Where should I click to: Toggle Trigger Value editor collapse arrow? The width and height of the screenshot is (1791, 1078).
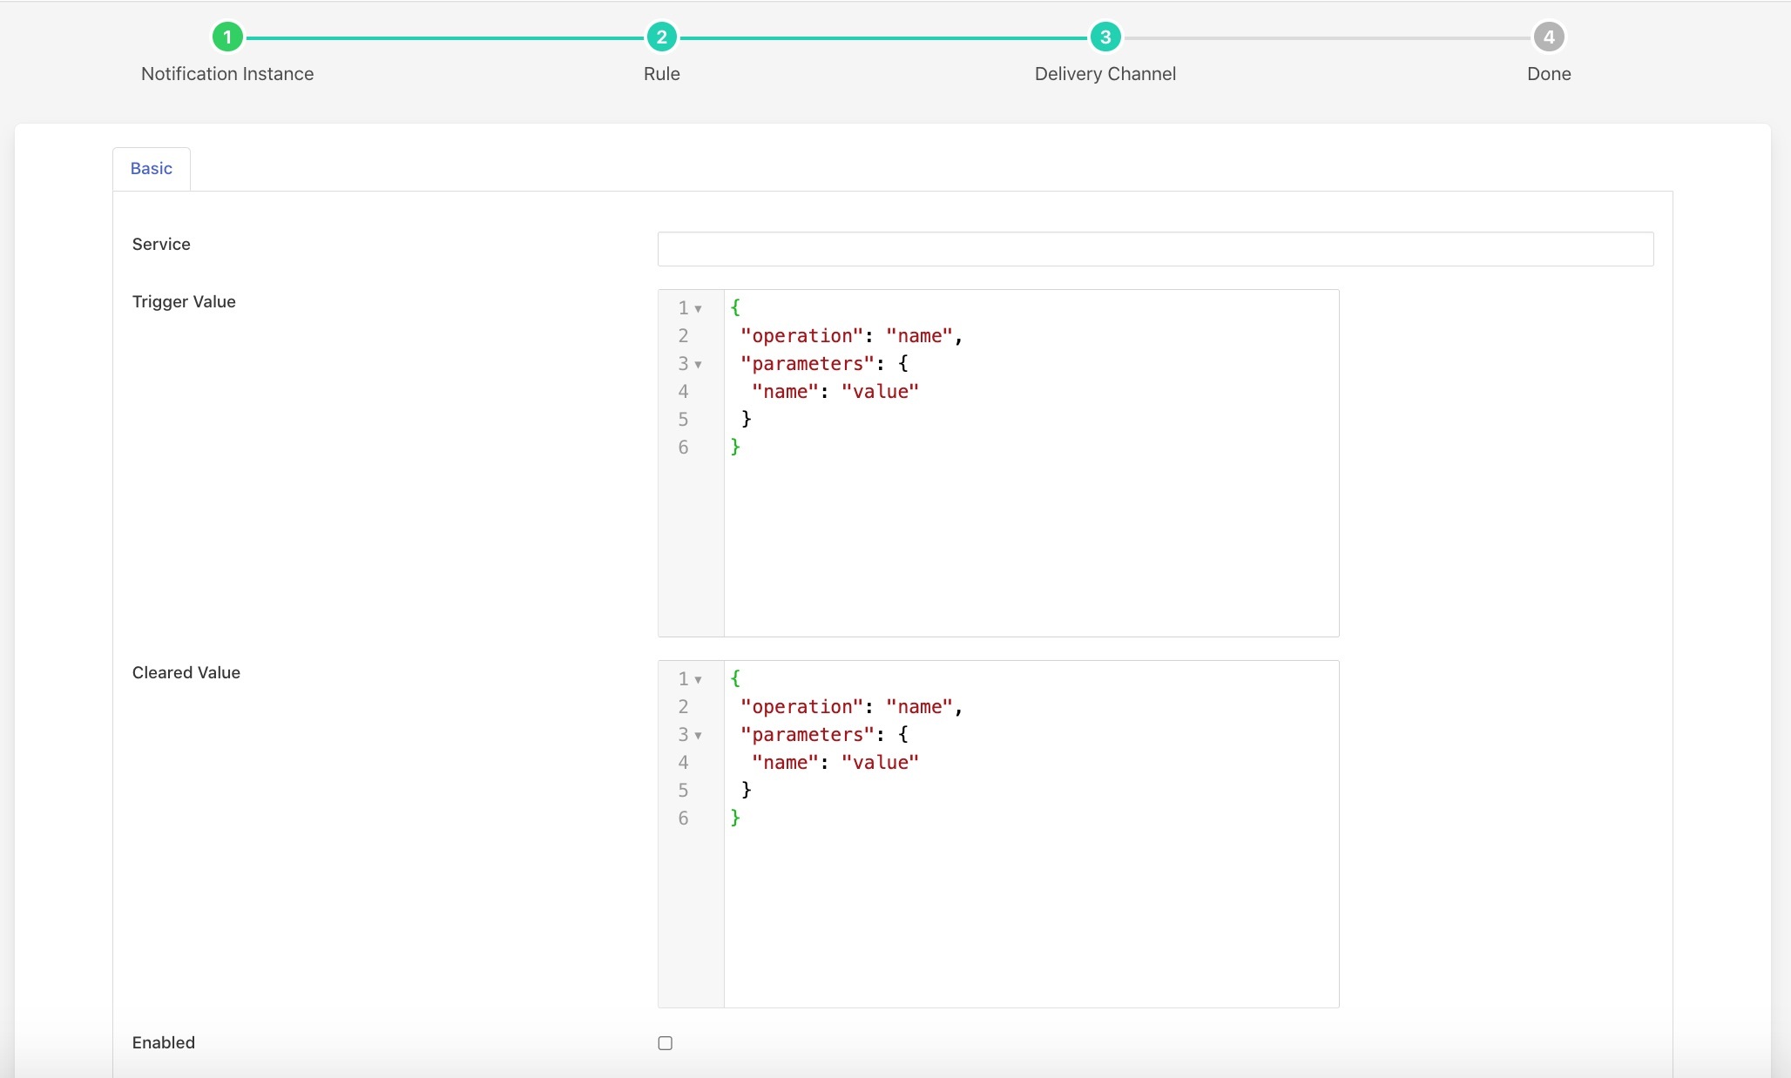701,308
